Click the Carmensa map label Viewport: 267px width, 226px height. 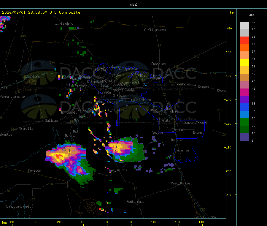(x=182, y=150)
